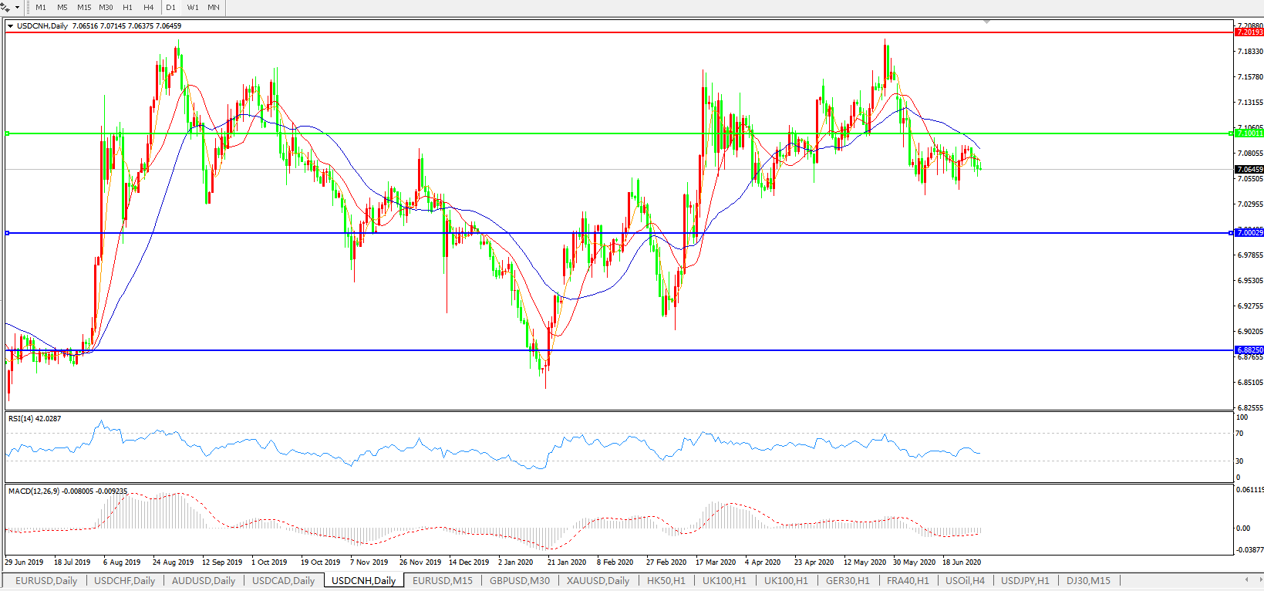The width and height of the screenshot is (1264, 591).
Task: Open the USOil,H4 chart tab
Action: point(965,581)
